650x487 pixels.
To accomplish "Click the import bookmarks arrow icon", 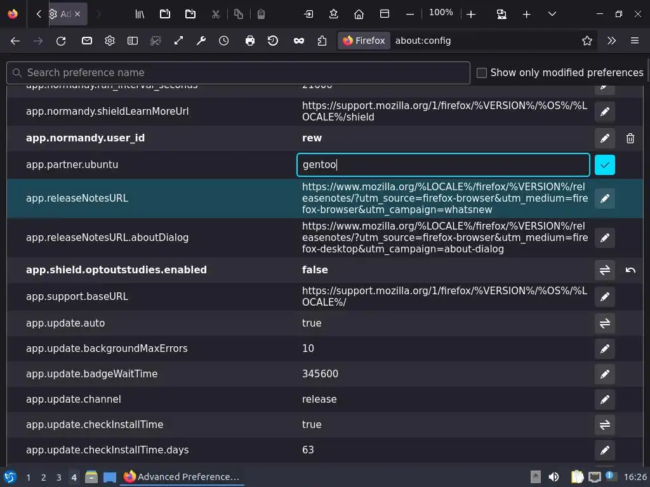I will tap(308, 14).
